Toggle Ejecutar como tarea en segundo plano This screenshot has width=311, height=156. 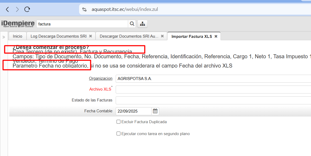(x=119, y=134)
